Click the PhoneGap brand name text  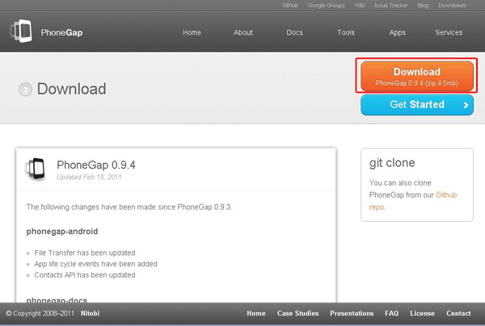coord(61,33)
